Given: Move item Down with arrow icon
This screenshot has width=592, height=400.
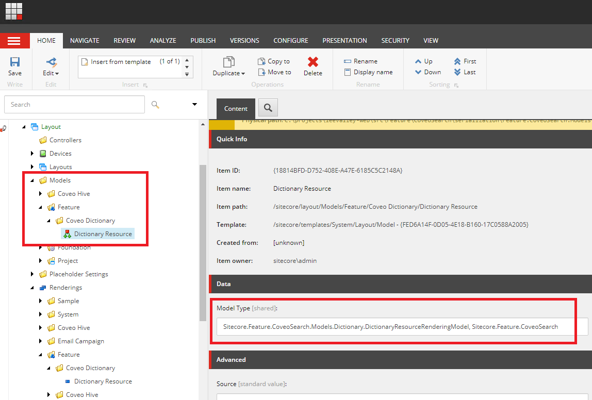Looking at the screenshot, I should [418, 72].
